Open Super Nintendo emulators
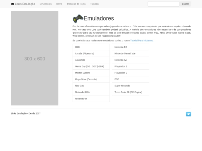 point(131,86)
